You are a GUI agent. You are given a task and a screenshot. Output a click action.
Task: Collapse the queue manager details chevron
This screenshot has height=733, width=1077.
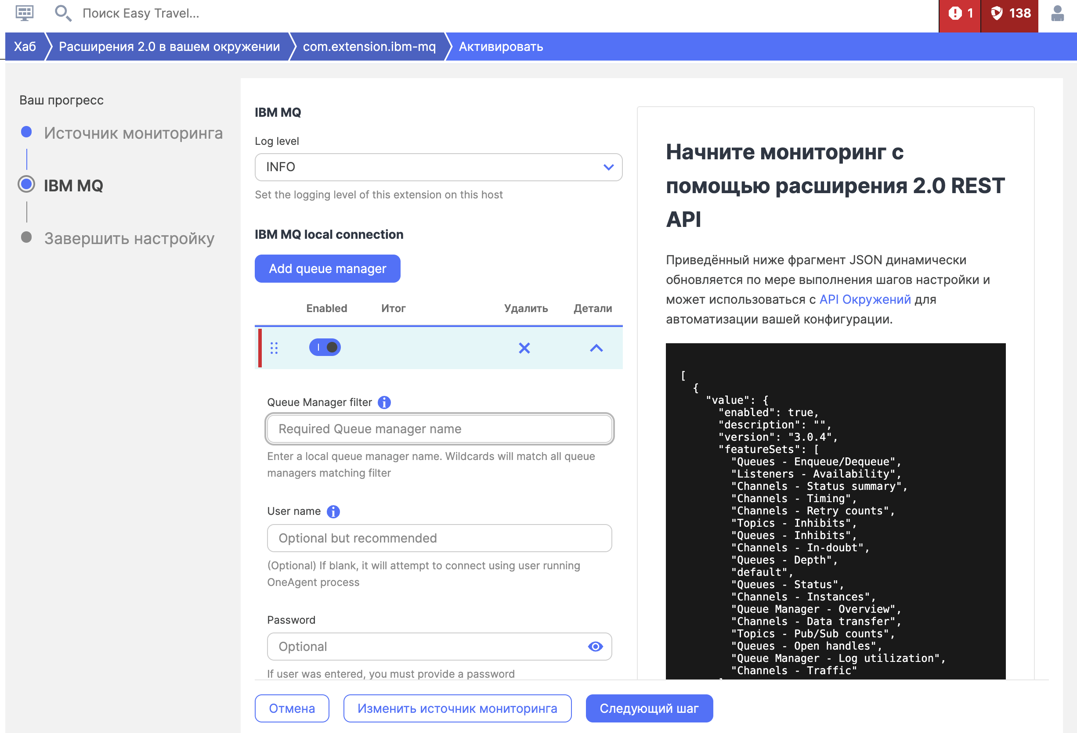pyautogui.click(x=596, y=348)
